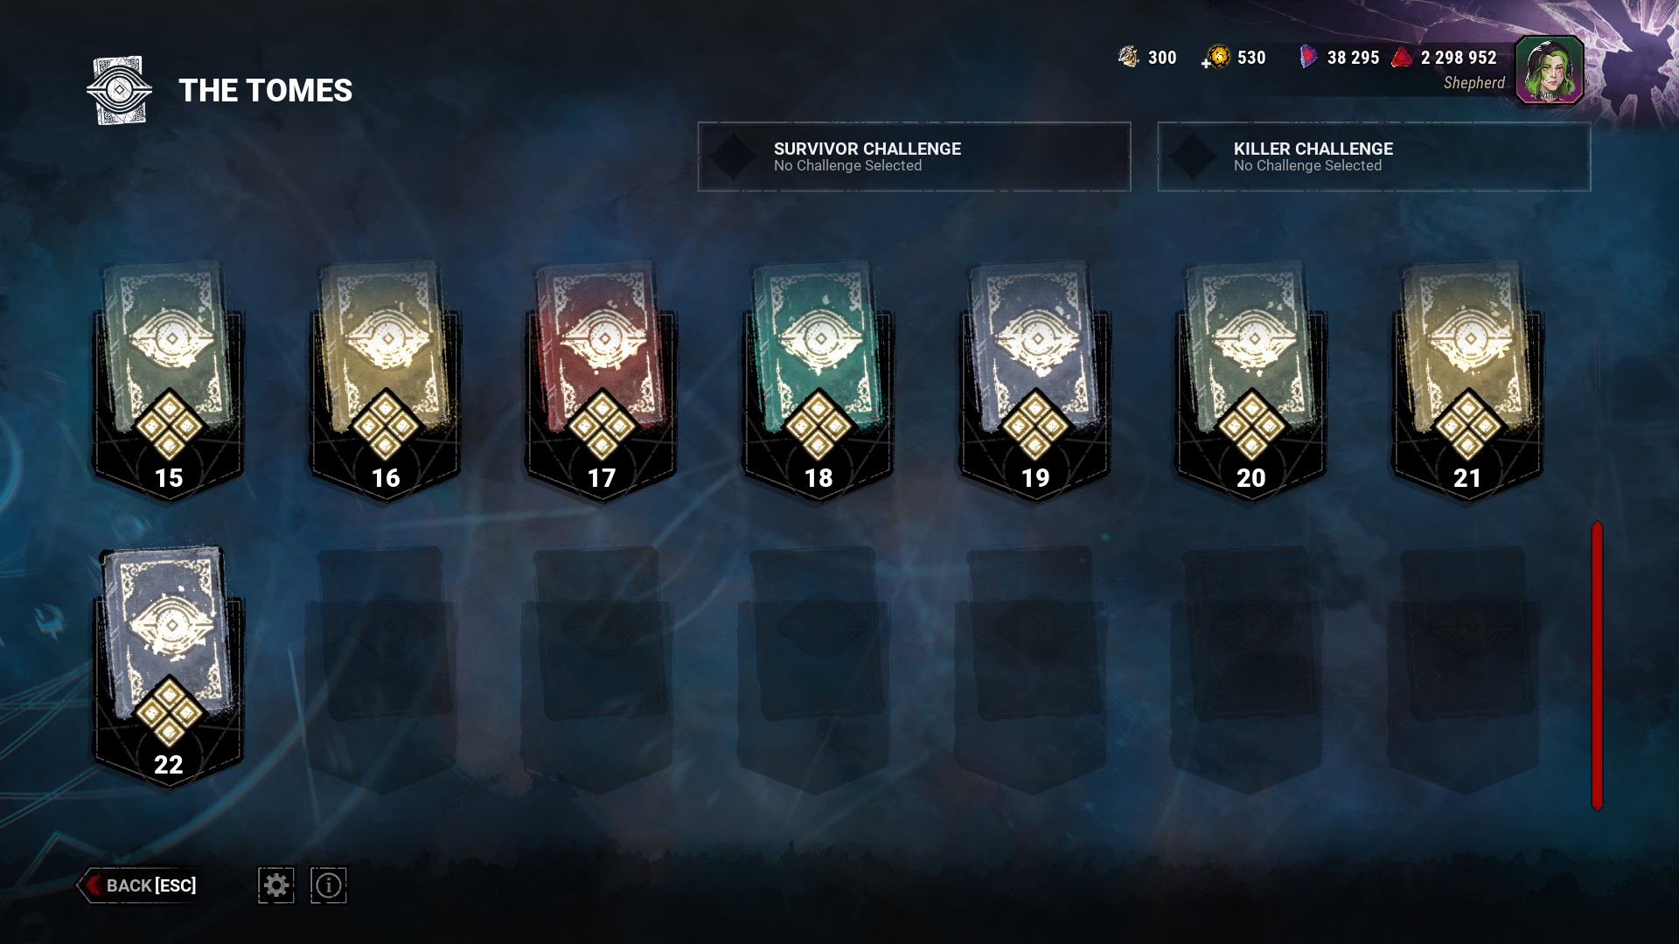Image resolution: width=1679 pixels, height=944 pixels.
Task: Open Tome 20
Action: 1251,381
